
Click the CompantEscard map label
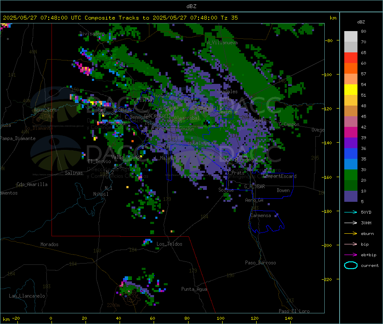[280, 176]
